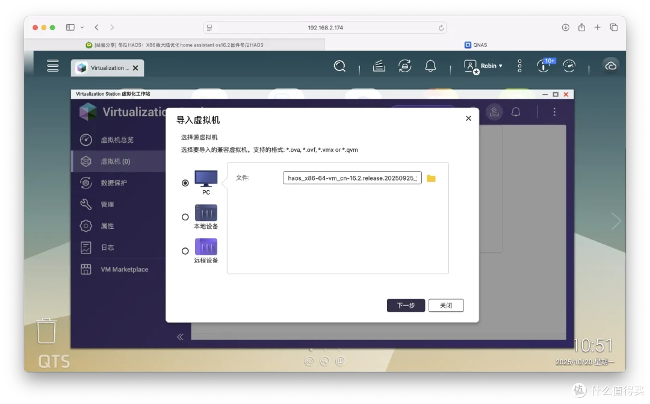650x404 pixels.
Task: Open 管理 in the sidebar
Action: click(119, 205)
